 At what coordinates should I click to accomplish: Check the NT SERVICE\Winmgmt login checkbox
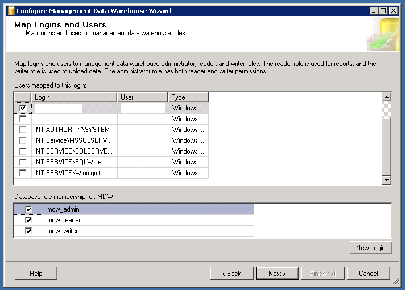(x=23, y=173)
